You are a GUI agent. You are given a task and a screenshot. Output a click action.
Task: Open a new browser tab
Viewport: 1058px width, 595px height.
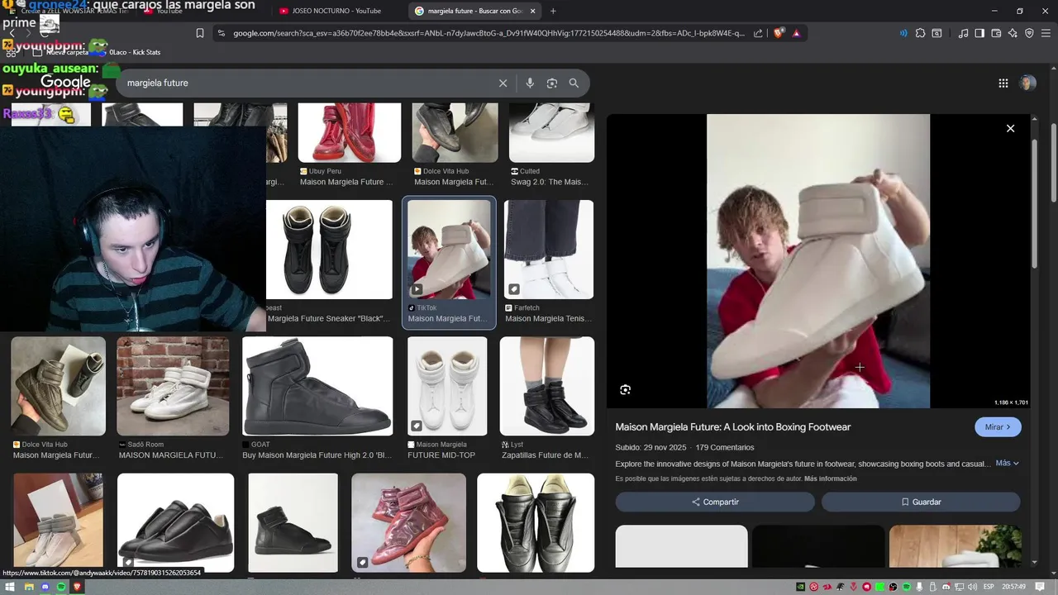(553, 11)
